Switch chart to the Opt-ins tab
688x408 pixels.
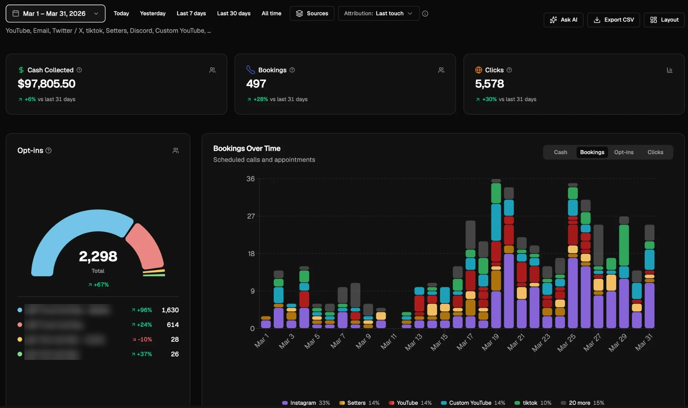tap(624, 152)
